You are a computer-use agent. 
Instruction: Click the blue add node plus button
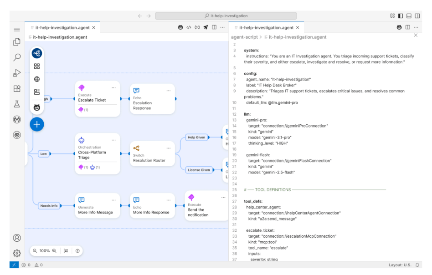[x=37, y=124]
